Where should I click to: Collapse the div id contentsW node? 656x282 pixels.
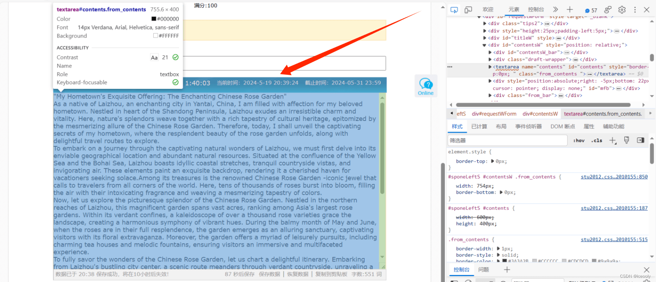pos(485,45)
